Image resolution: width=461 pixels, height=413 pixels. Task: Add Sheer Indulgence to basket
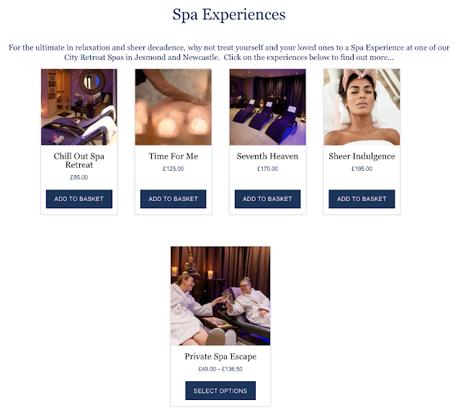pyautogui.click(x=362, y=199)
